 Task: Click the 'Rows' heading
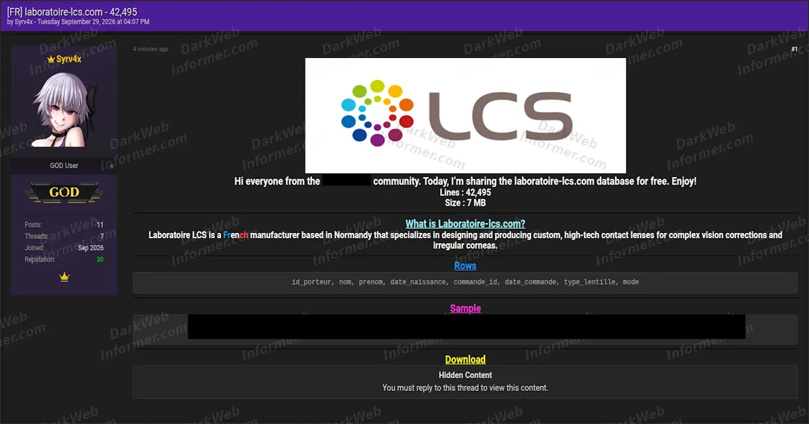pyautogui.click(x=465, y=266)
